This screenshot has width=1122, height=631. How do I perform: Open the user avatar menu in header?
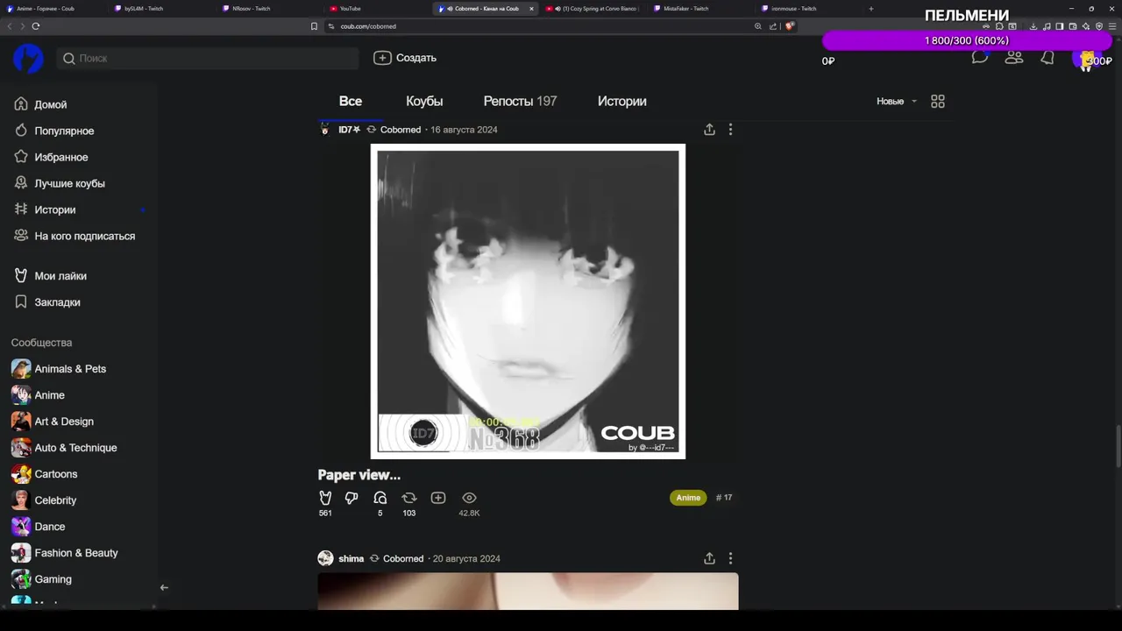coord(1085,59)
